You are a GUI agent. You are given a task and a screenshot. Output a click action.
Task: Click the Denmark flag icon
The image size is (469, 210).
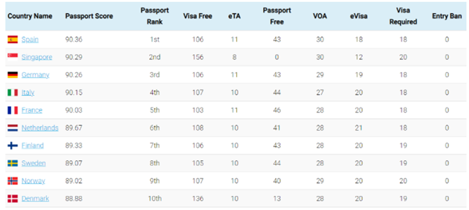click(x=12, y=199)
